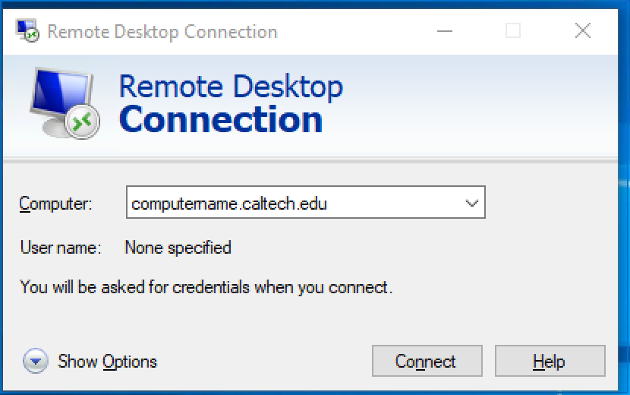Click the Remote Desktop banner heading text
The width and height of the screenshot is (630, 395).
(x=231, y=86)
